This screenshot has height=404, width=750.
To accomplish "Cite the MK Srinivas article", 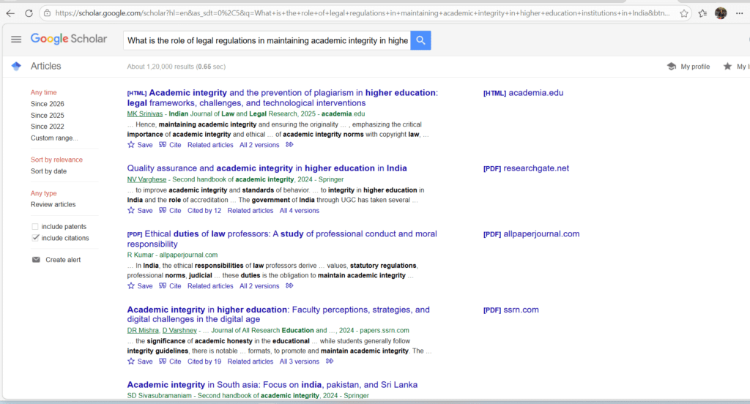I will pos(170,145).
